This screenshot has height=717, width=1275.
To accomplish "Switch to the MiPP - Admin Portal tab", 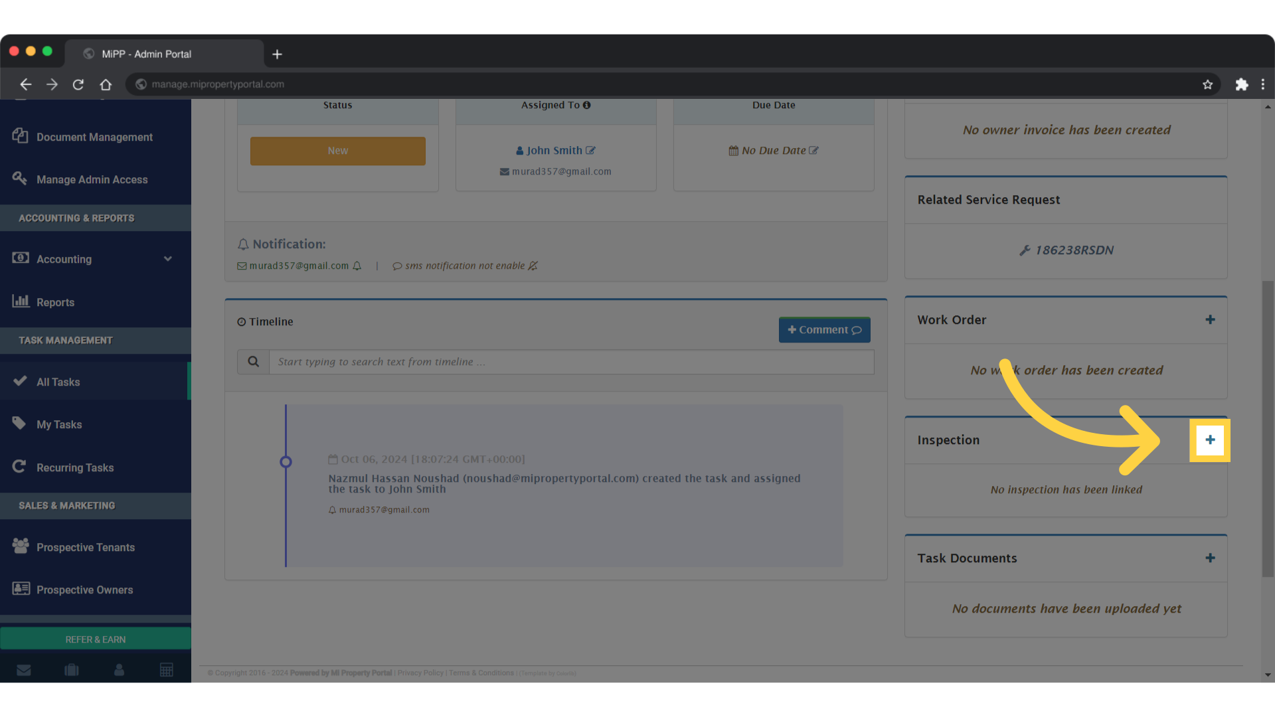I will pyautogui.click(x=146, y=54).
